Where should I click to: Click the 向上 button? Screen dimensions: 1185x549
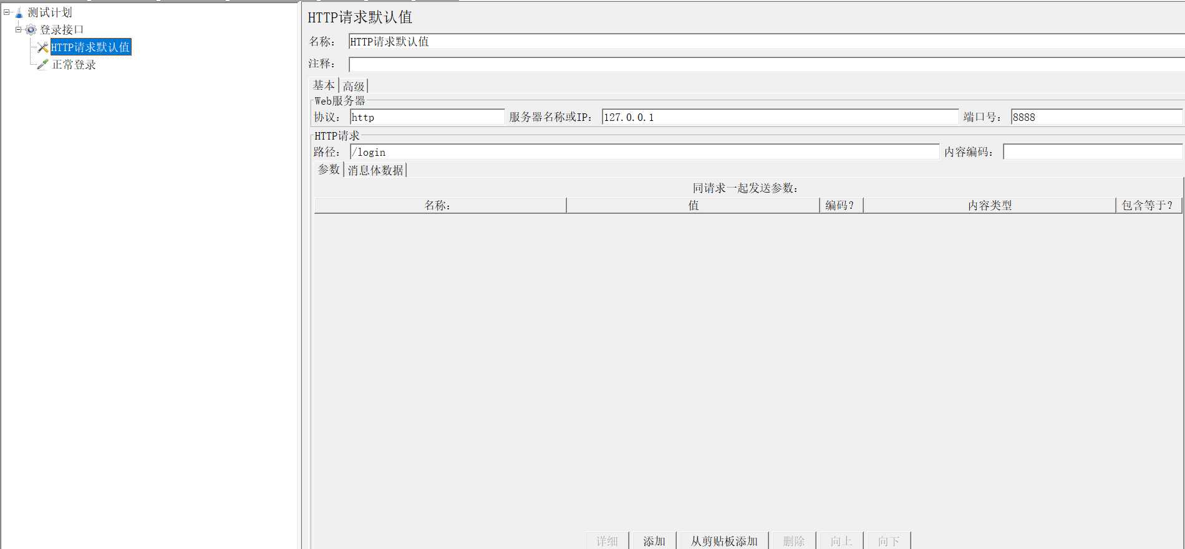[841, 541]
